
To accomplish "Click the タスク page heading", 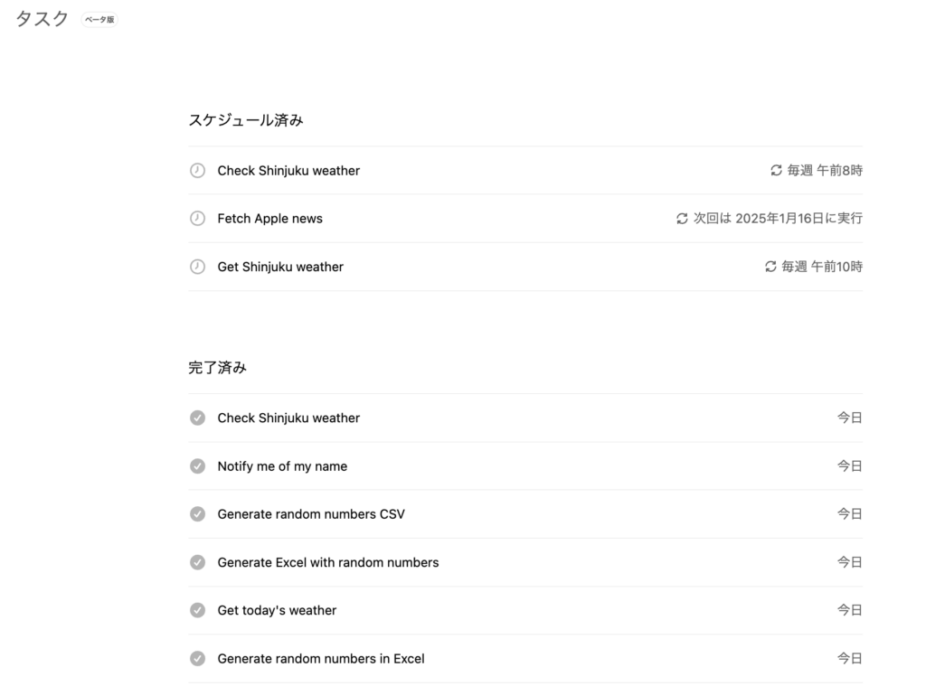I will click(40, 17).
